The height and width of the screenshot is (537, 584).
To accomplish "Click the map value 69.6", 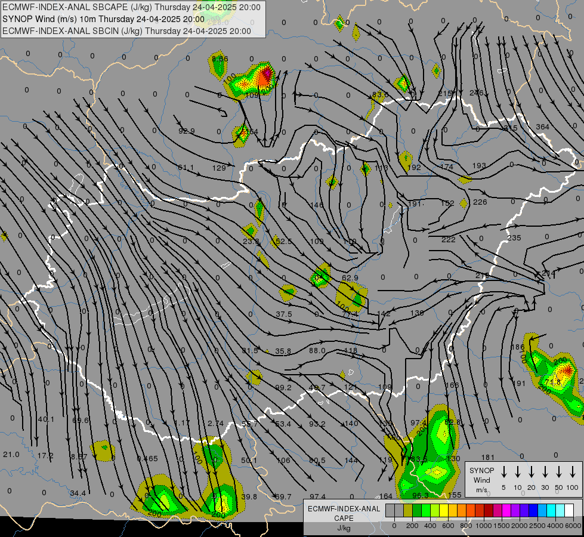I will (80, 421).
